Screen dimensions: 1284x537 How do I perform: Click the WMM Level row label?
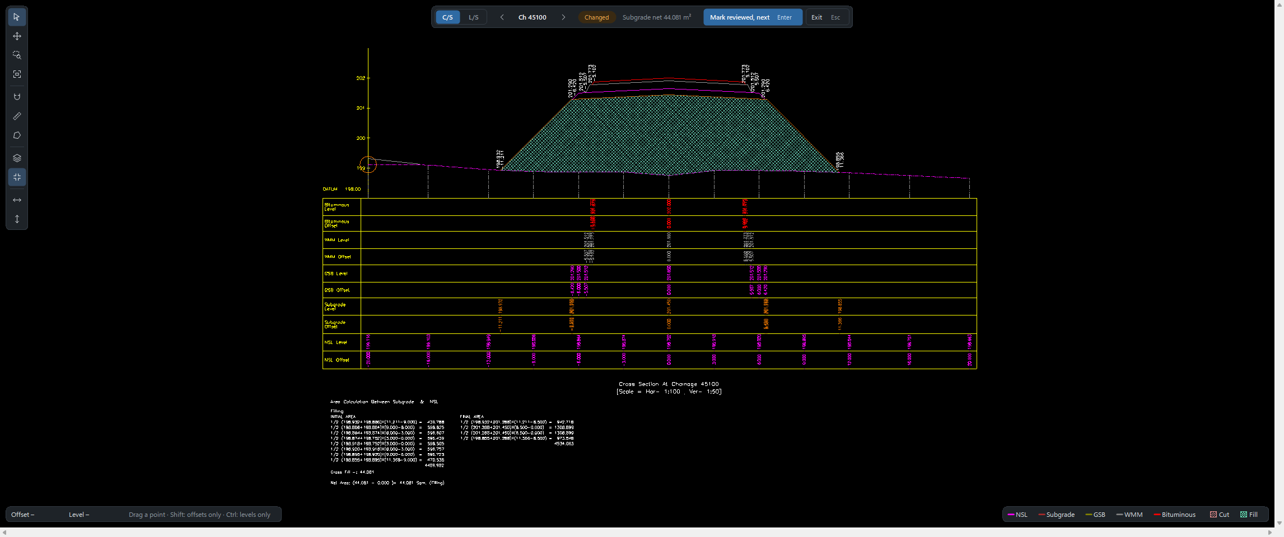pyautogui.click(x=337, y=240)
